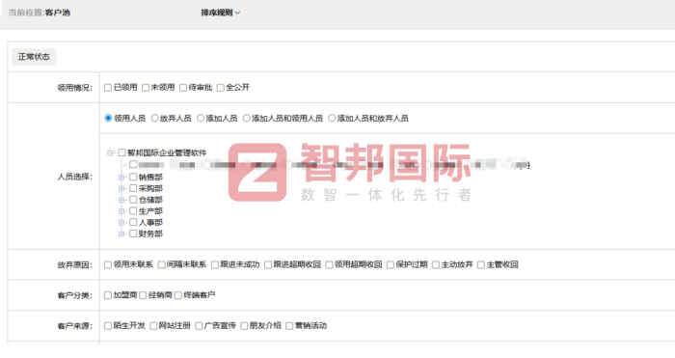Tick the 跟进未成功 checkbox
Viewport: 675px width, 358px height.
[x=215, y=264]
